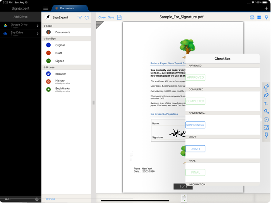Open History list

[x=66, y=82]
